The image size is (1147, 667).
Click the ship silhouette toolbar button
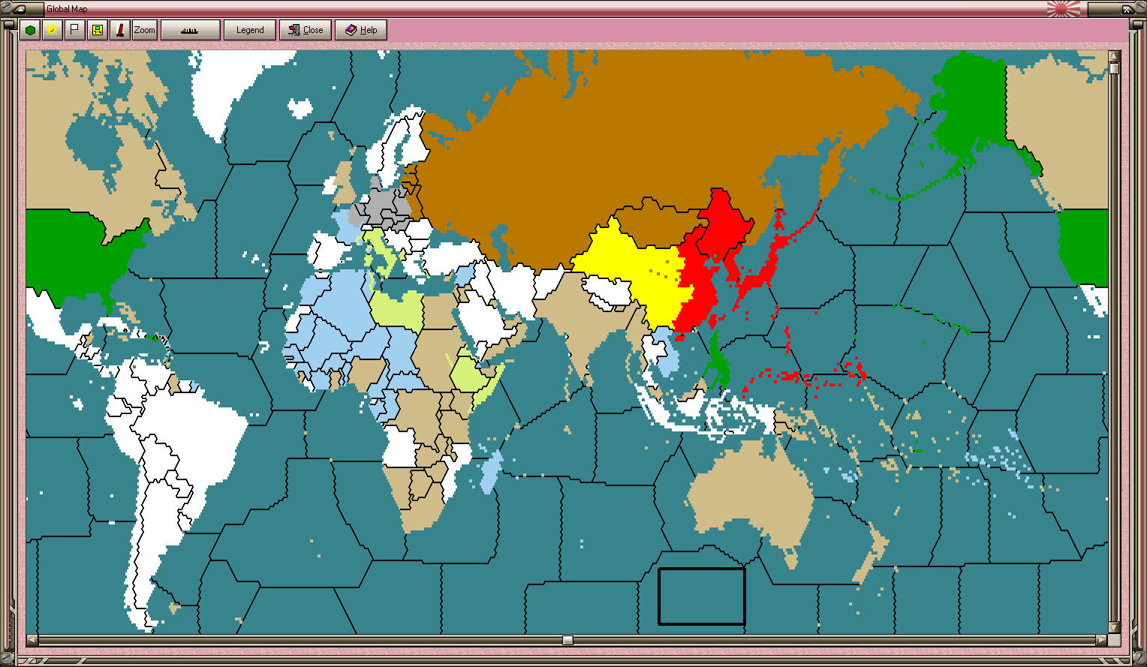point(191,30)
